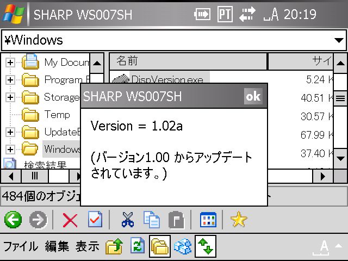Click the copy documents icon
Image resolution: width=348 pixels, height=261 pixels.
point(152,220)
